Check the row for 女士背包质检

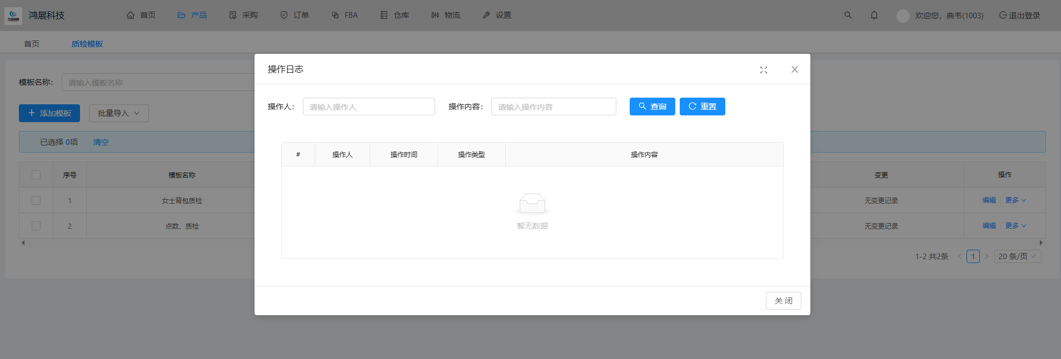[x=36, y=200]
